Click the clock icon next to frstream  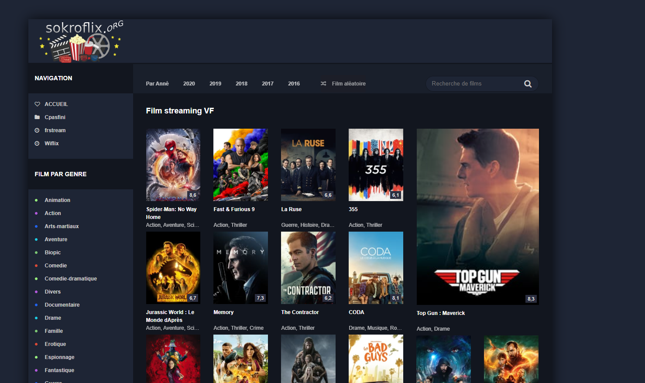point(37,130)
